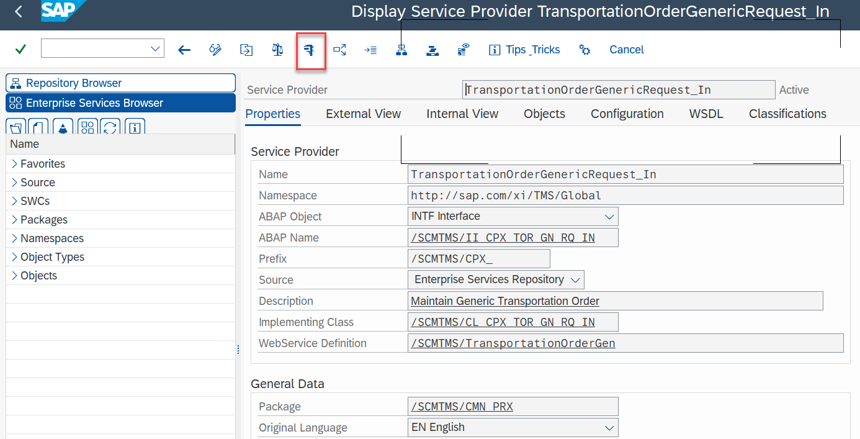This screenshot has height=439, width=860.
Task: Click the green Enter checkmark icon
Action: (20, 49)
